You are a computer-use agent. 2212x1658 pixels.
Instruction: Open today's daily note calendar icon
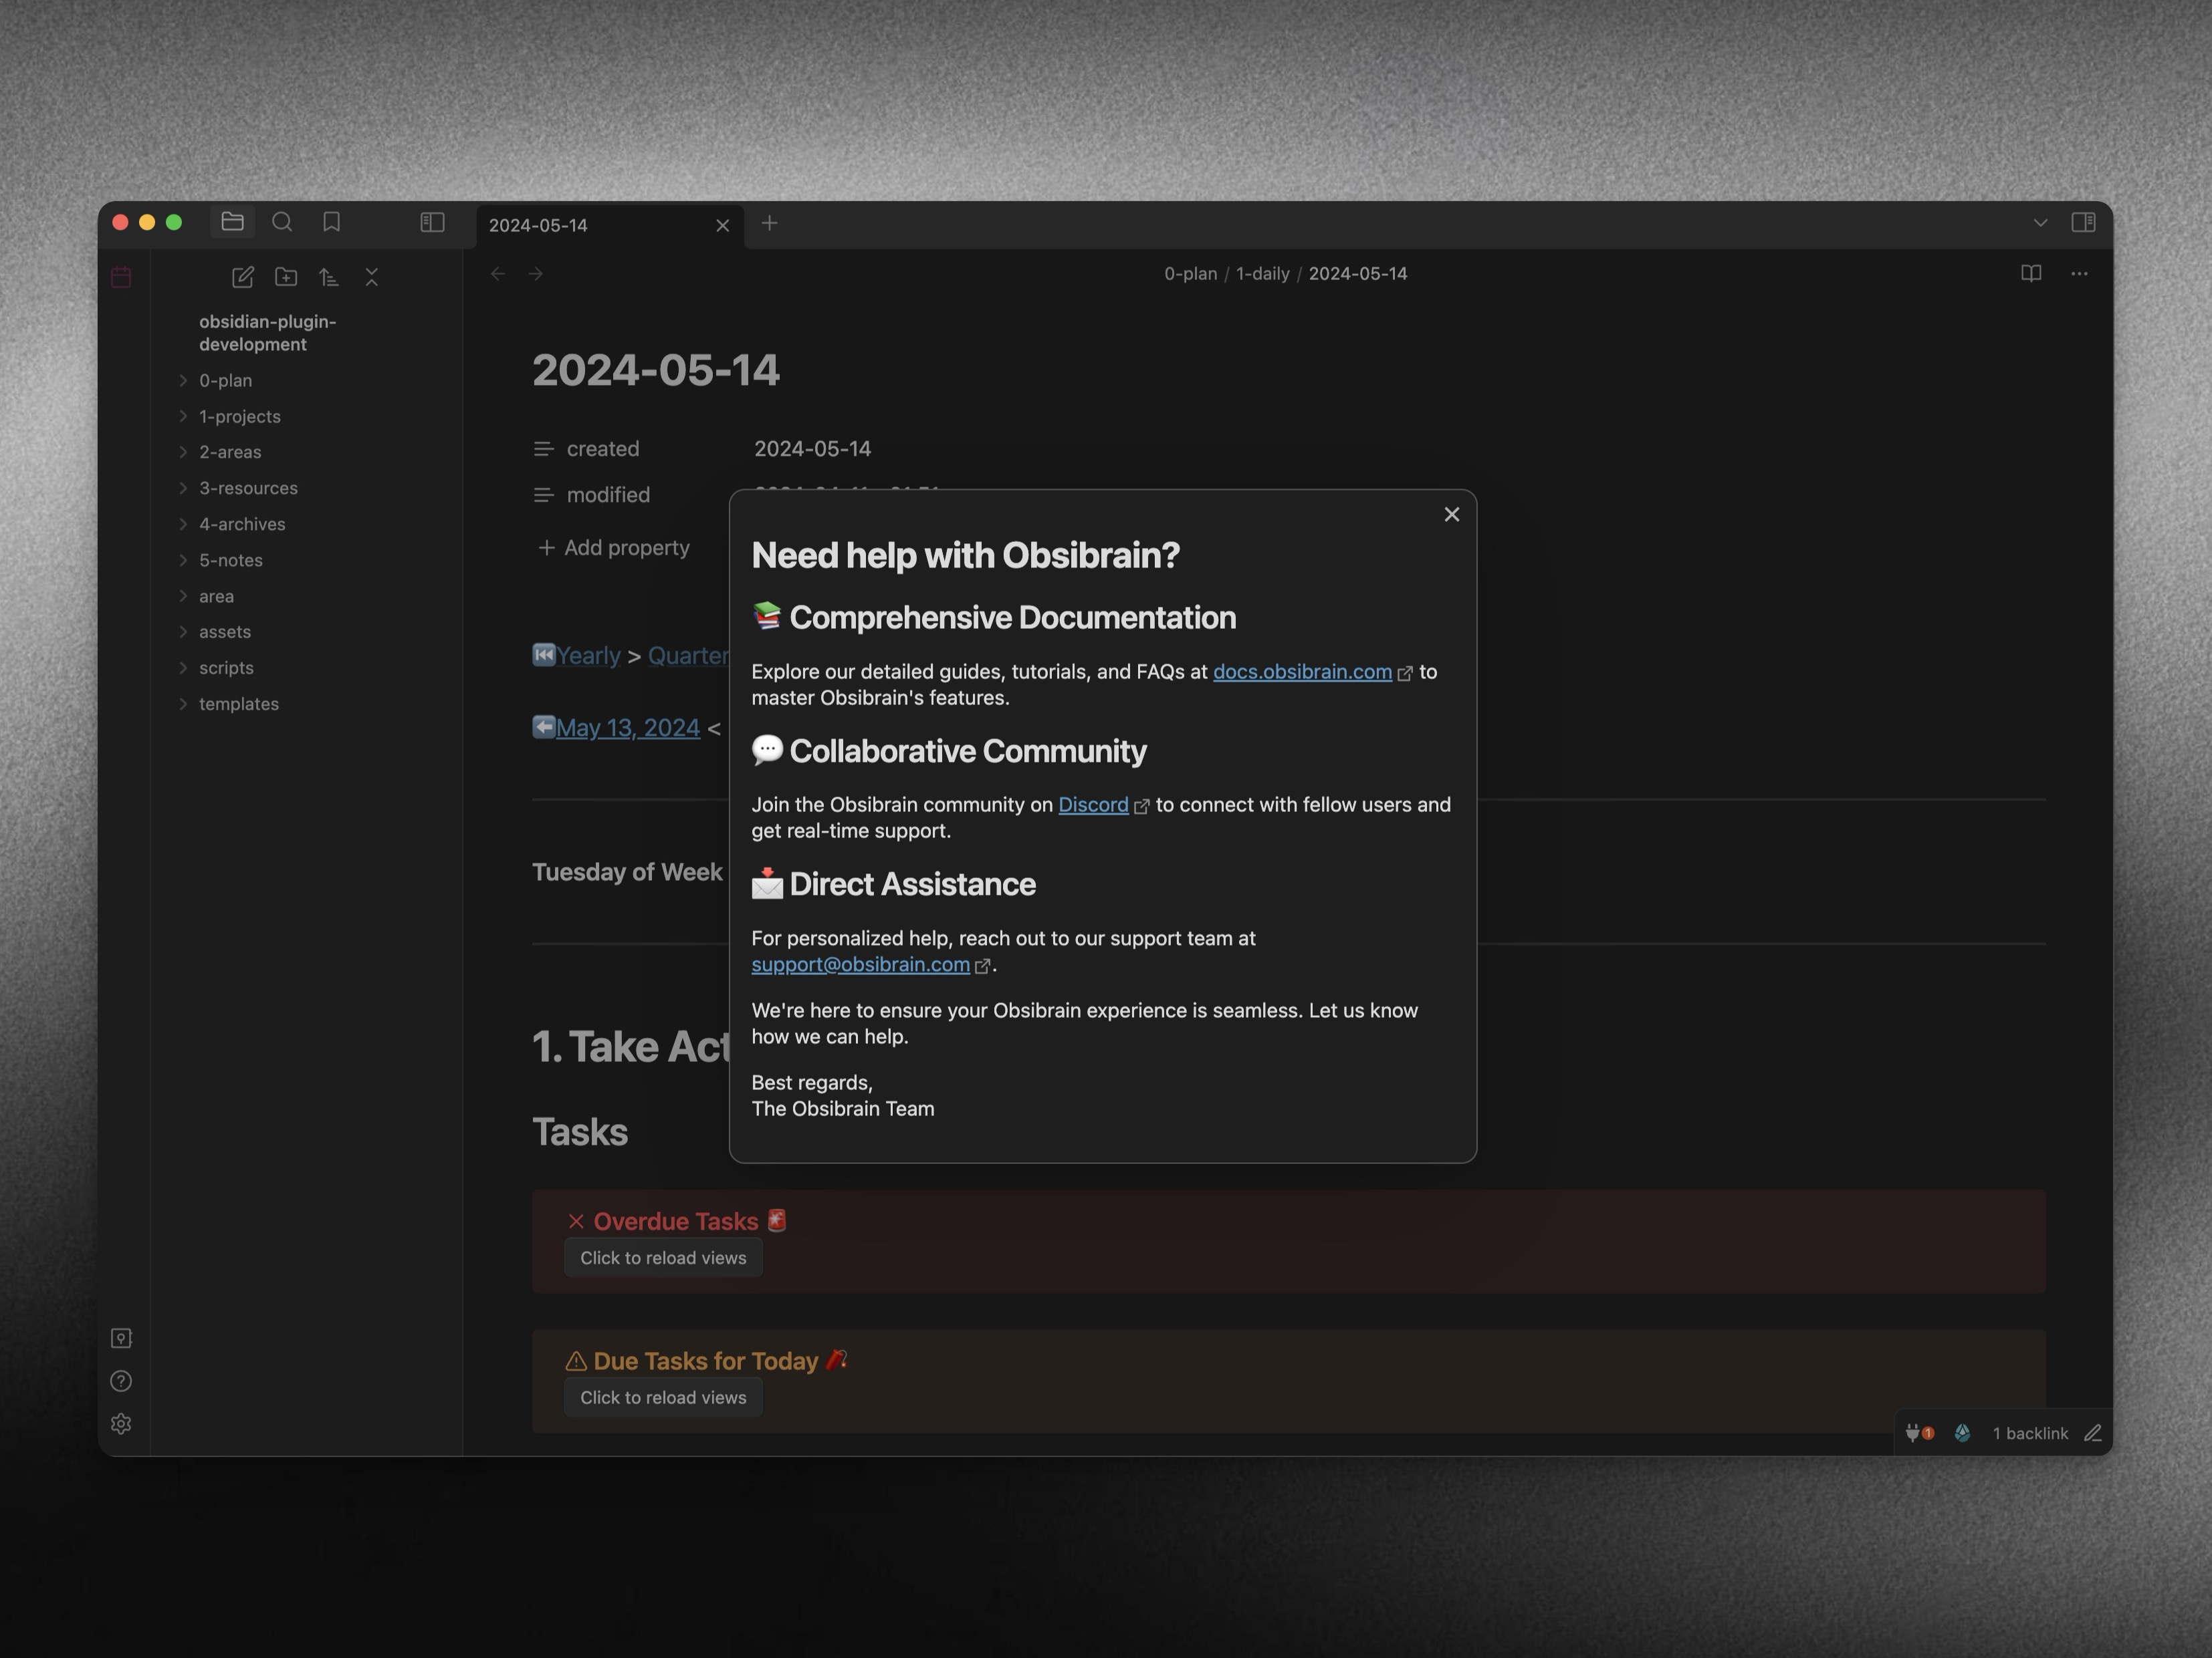click(121, 277)
